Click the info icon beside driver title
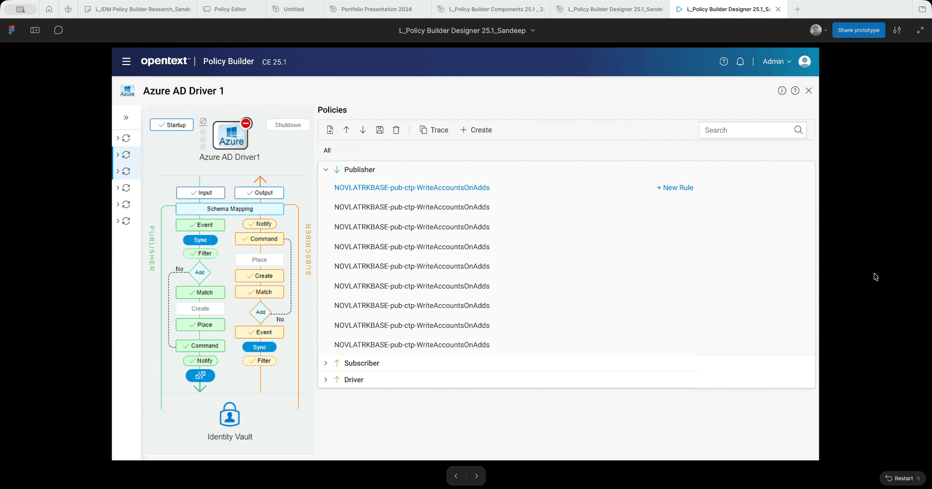The height and width of the screenshot is (489, 932). pos(782,91)
